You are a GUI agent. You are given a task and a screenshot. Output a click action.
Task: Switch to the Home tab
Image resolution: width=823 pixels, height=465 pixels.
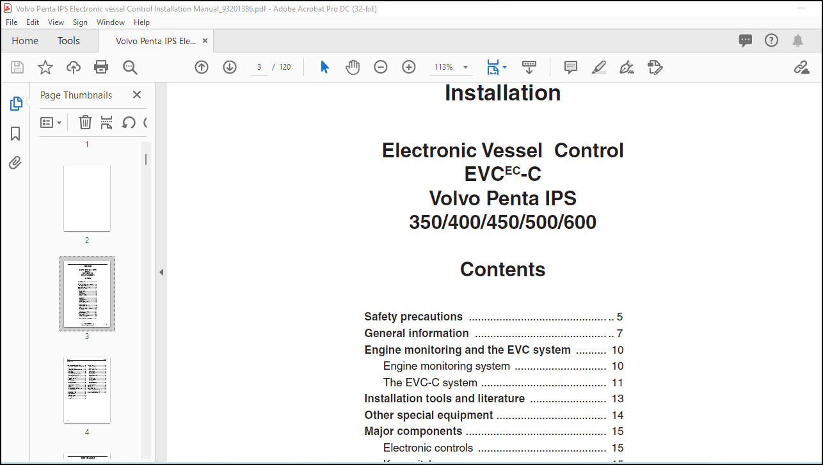(25, 40)
